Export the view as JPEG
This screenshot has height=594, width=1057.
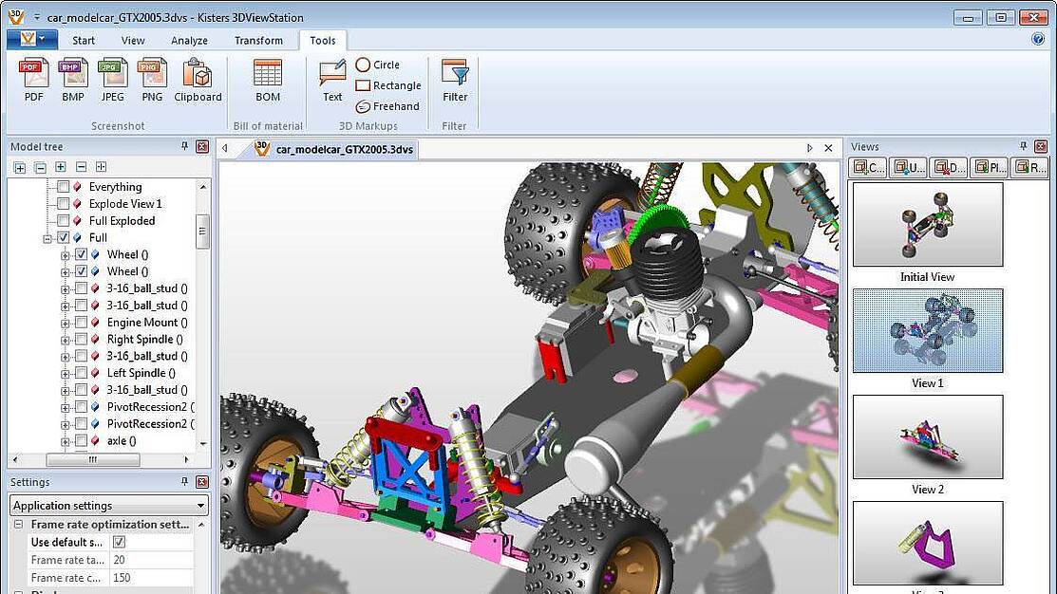pos(113,81)
